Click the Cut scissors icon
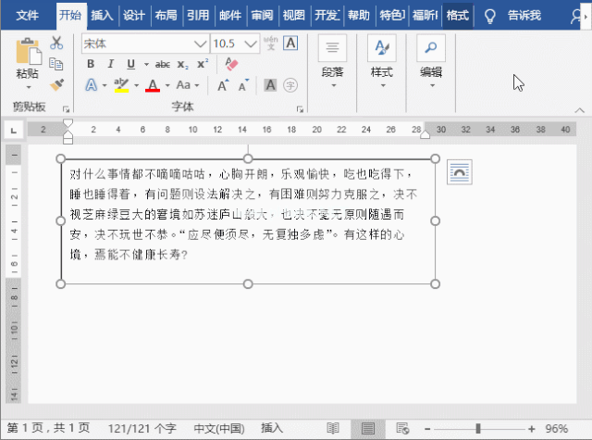592x440 pixels. pos(56,44)
